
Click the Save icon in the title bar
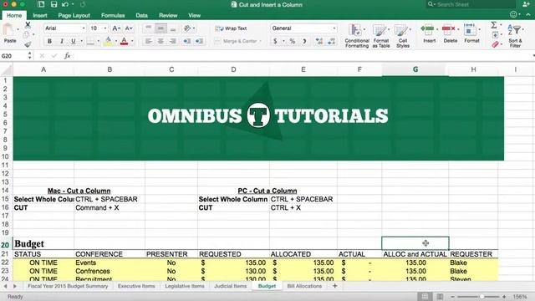tap(53, 4)
